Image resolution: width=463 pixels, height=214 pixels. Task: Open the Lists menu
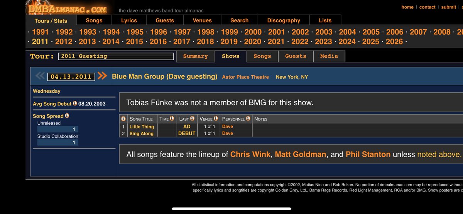click(x=325, y=20)
